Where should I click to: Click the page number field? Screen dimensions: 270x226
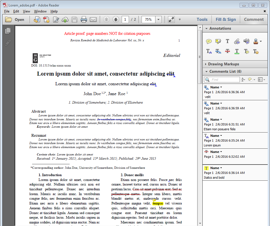[x=125, y=19]
